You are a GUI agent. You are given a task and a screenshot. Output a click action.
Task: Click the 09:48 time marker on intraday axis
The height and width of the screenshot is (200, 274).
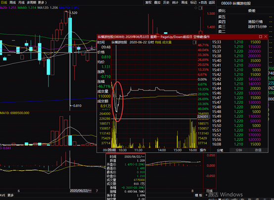pyautogui.click(x=112, y=150)
